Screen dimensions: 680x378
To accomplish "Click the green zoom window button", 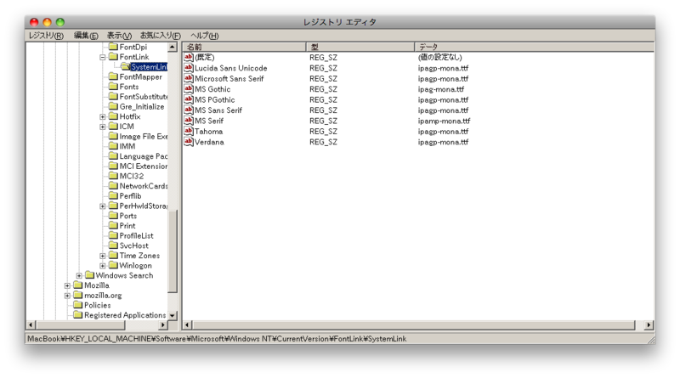I will click(x=60, y=22).
